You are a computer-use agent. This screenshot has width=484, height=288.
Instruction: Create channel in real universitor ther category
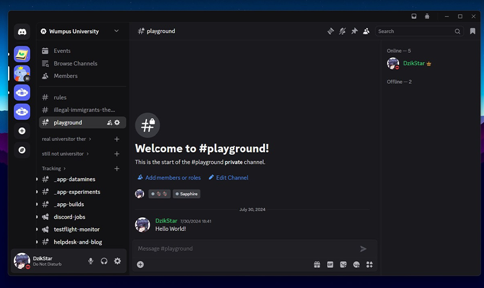(x=117, y=139)
